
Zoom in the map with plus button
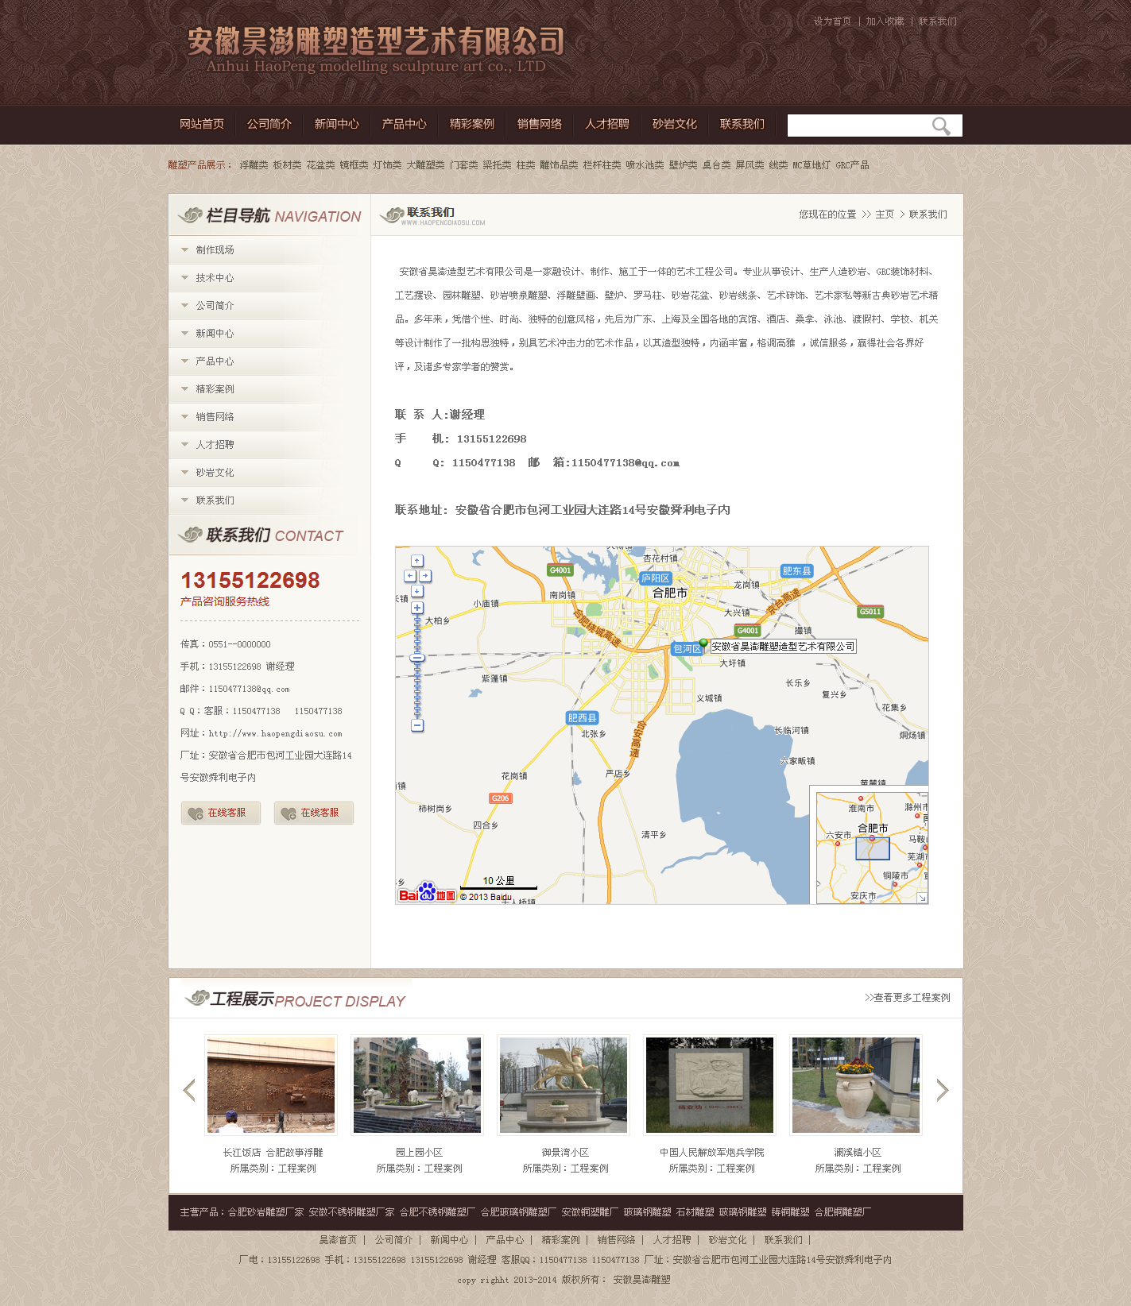[x=417, y=608]
